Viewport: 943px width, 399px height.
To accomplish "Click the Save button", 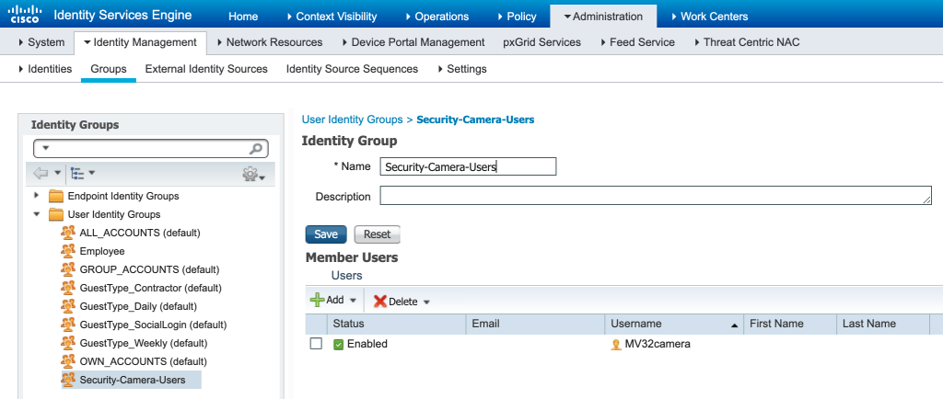I will click(x=325, y=234).
